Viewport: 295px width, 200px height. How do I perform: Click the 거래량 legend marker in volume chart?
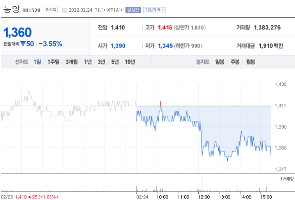tap(281, 179)
